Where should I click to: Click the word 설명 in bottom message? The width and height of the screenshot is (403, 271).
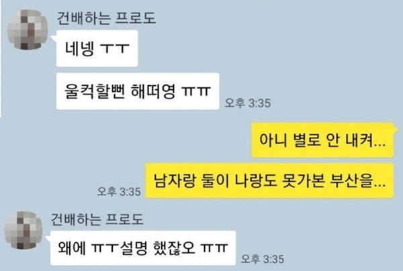[133, 248]
